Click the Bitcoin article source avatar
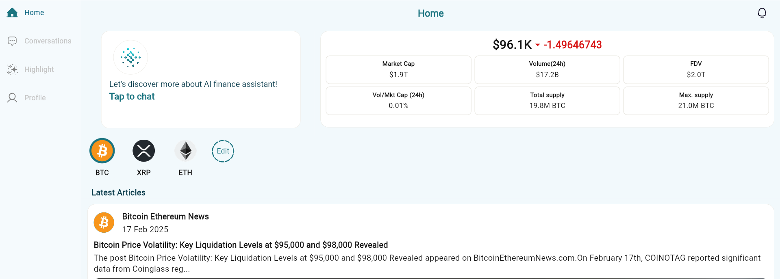The height and width of the screenshot is (279, 780). click(104, 223)
